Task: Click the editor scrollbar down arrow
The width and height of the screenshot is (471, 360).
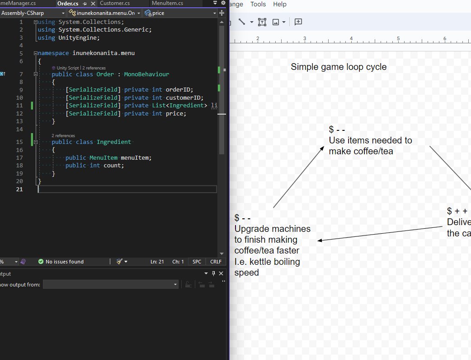Action: pos(221,254)
